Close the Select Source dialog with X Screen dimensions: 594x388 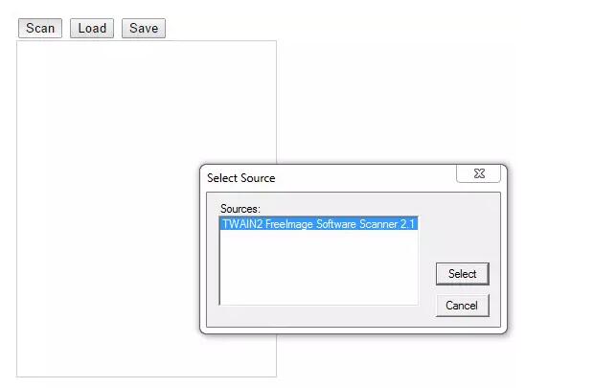click(x=479, y=173)
